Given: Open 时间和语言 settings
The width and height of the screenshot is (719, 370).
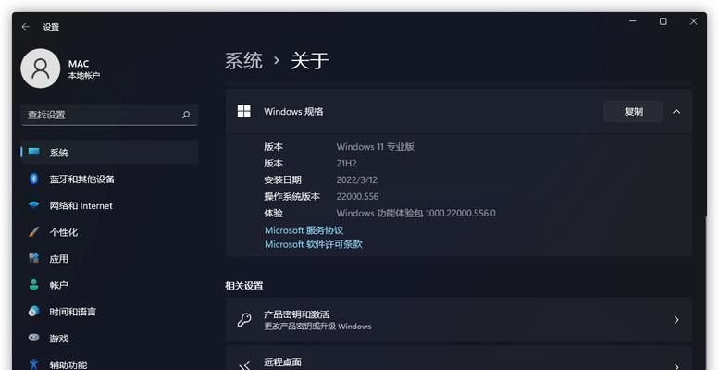Looking at the screenshot, I should point(109,312).
